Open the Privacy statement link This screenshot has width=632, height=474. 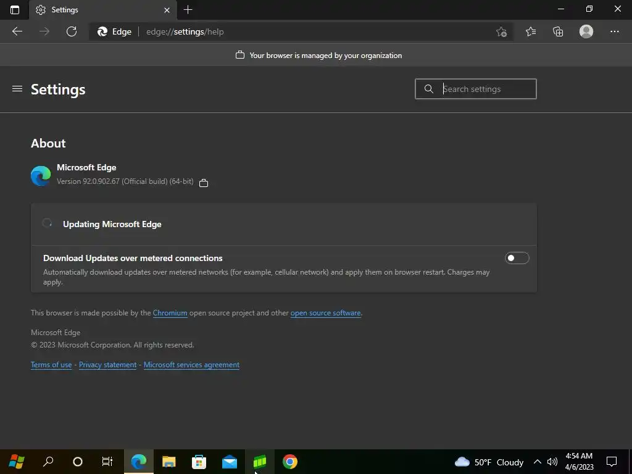[x=107, y=365]
